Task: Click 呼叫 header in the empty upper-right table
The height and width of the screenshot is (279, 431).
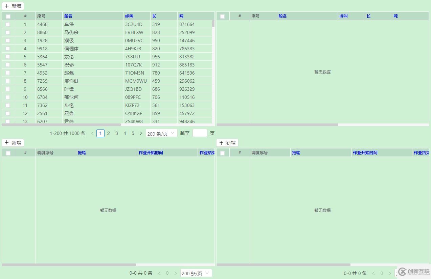Action: click(344, 16)
